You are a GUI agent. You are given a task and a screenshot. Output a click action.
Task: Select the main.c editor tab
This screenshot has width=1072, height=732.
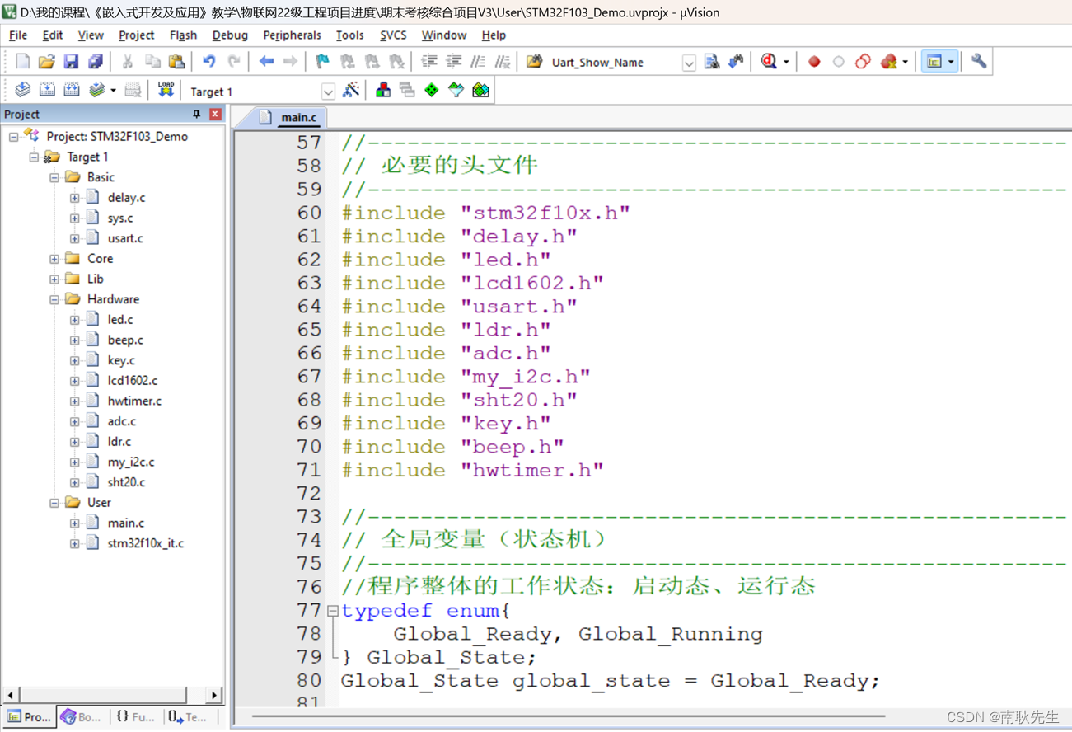(x=288, y=117)
